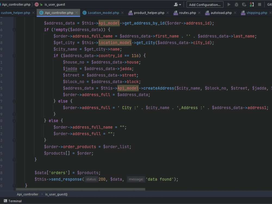Screen dimensions: 272x204
Task: Click the status: parameter hint
Action: (x=91, y=179)
